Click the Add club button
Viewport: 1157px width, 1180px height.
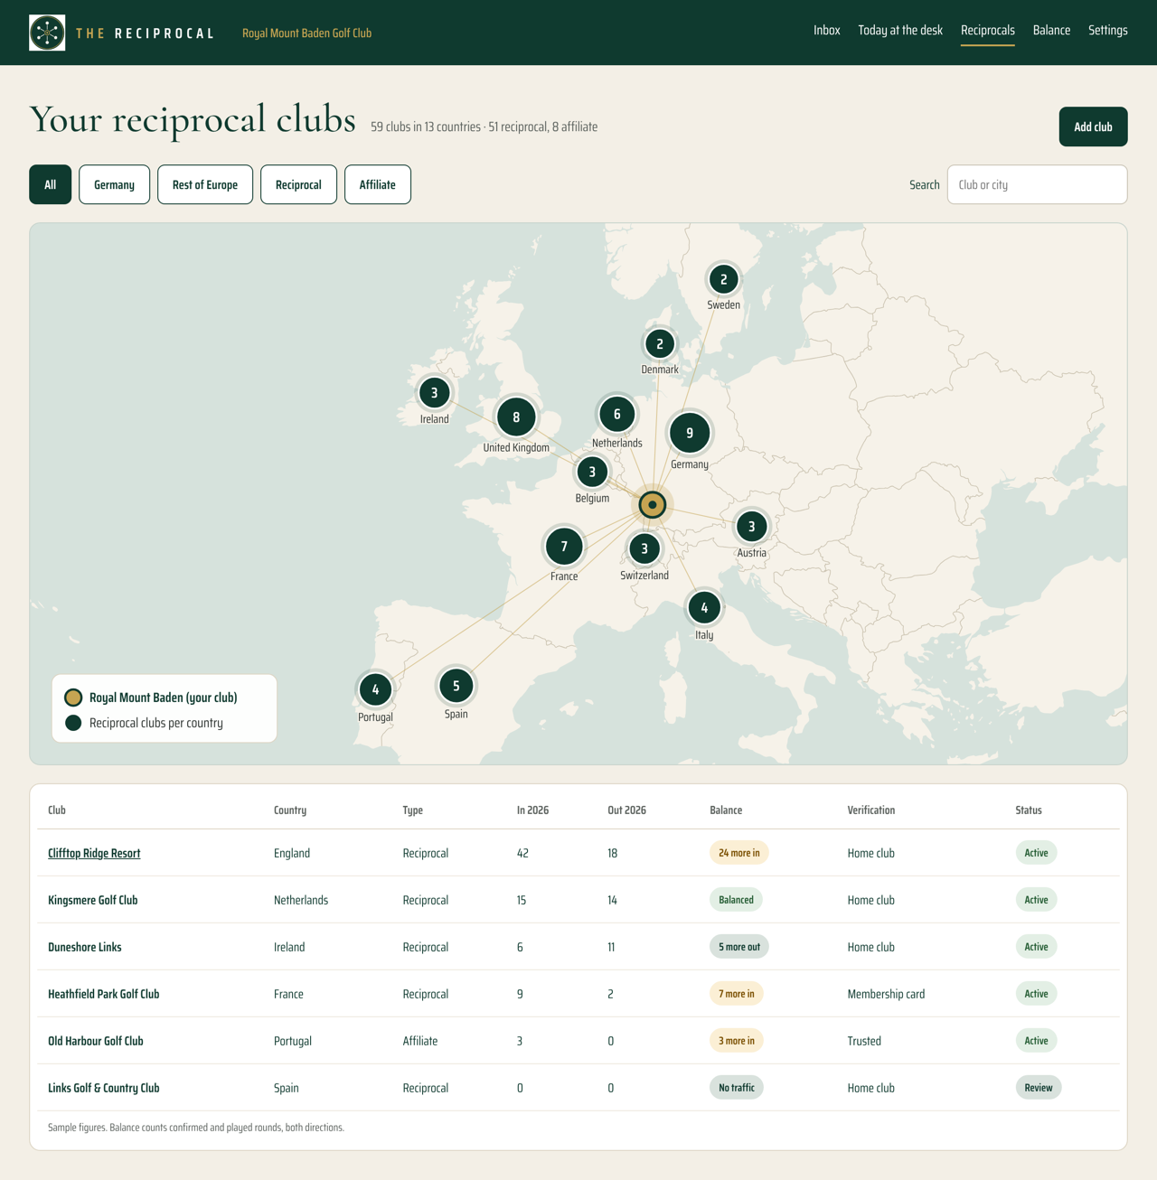pos(1094,126)
